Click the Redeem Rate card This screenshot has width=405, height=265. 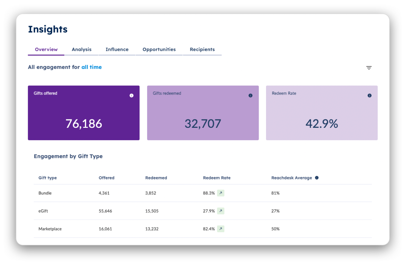[x=322, y=113]
